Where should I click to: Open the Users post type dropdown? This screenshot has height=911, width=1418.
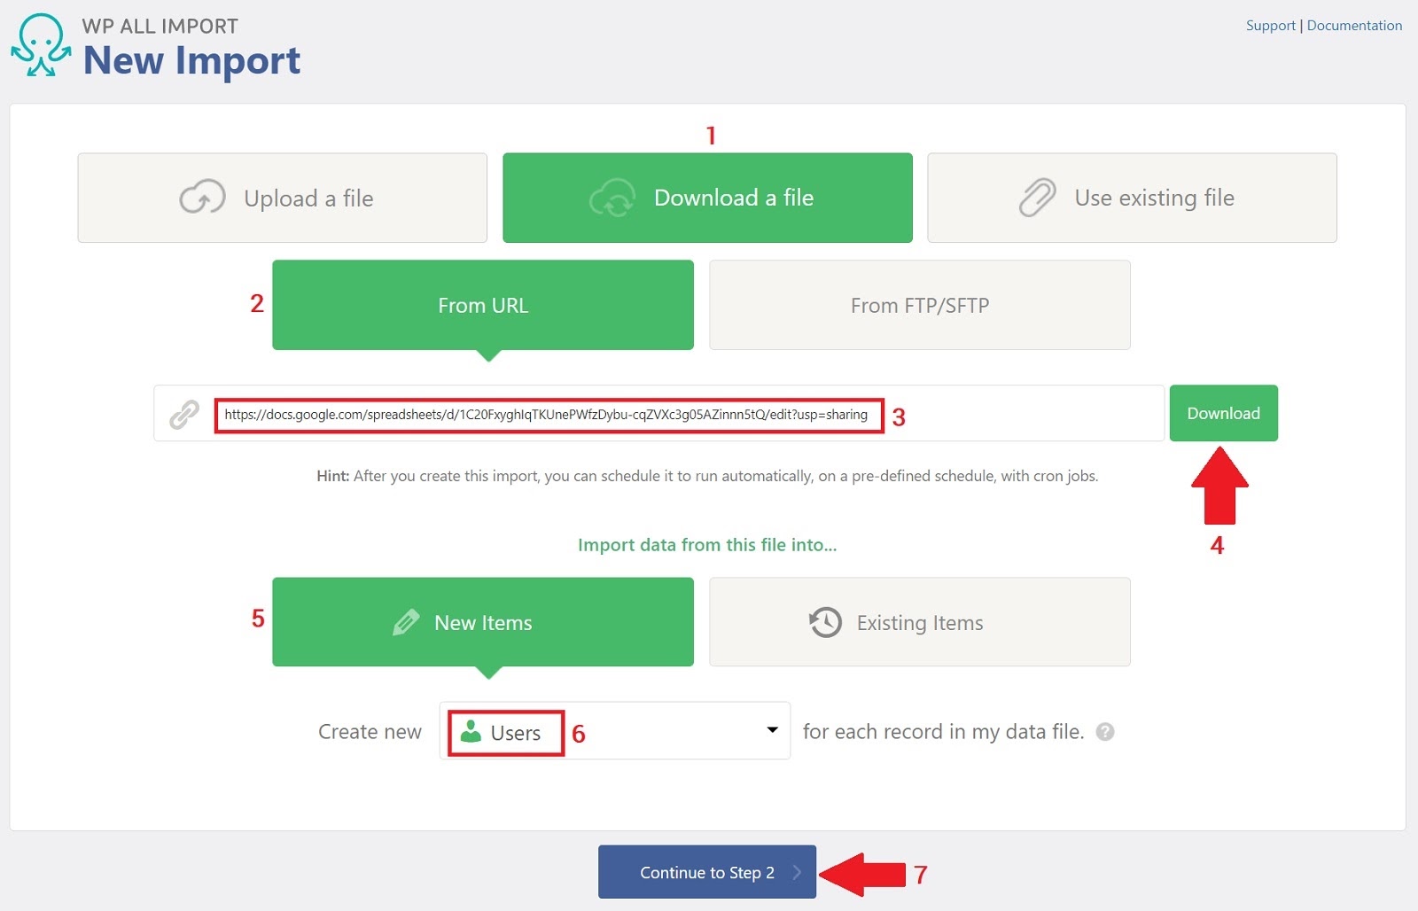[x=615, y=731]
